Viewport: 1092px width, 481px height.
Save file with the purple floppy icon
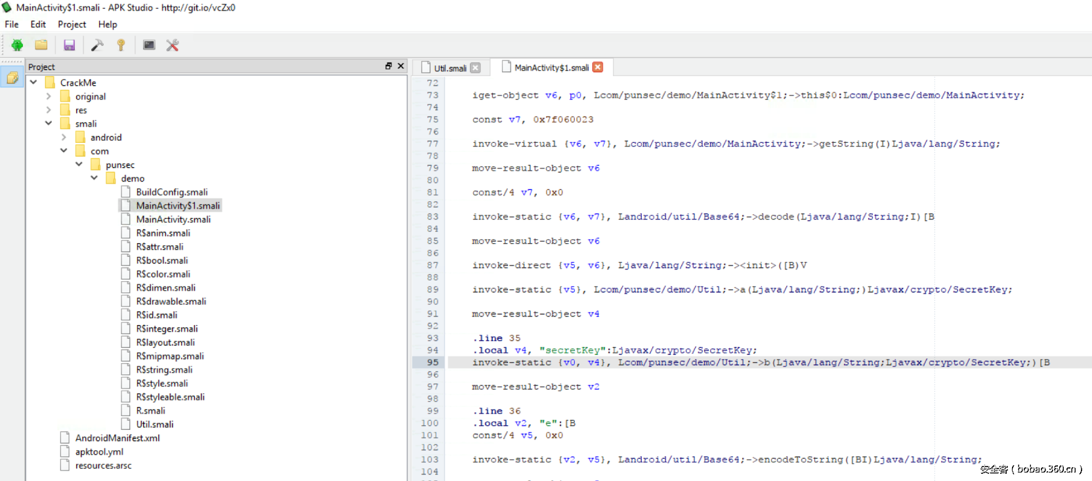[69, 45]
